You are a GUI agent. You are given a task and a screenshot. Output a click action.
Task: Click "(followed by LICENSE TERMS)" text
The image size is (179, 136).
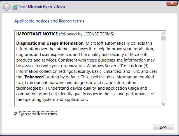(87, 34)
